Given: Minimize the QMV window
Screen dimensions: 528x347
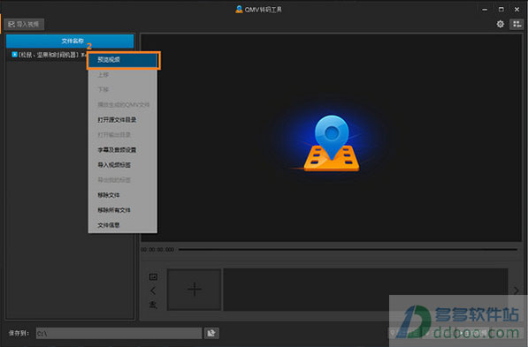Looking at the screenshot, I should 485,10.
